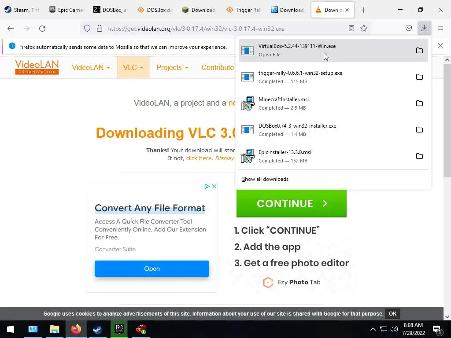This screenshot has width=451, height=338.
Task: Open Steam from the taskbar
Action: point(97,329)
